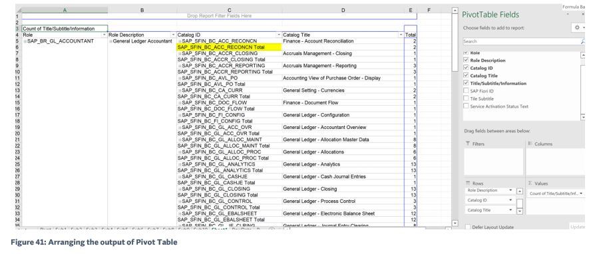Open the PivotTable Fields task pane options arrow
The height and width of the screenshot is (254, 589).
coord(568,14)
